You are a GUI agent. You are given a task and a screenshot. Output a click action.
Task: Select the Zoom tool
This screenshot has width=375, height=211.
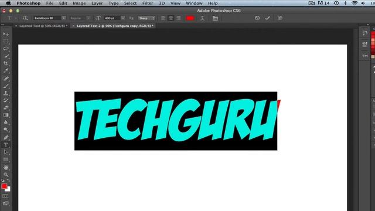point(6,175)
